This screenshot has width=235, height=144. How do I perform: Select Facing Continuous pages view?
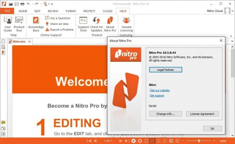165,141
